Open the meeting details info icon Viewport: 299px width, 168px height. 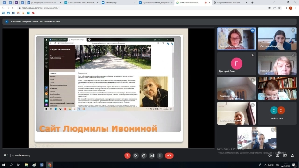pyautogui.click(x=270, y=155)
